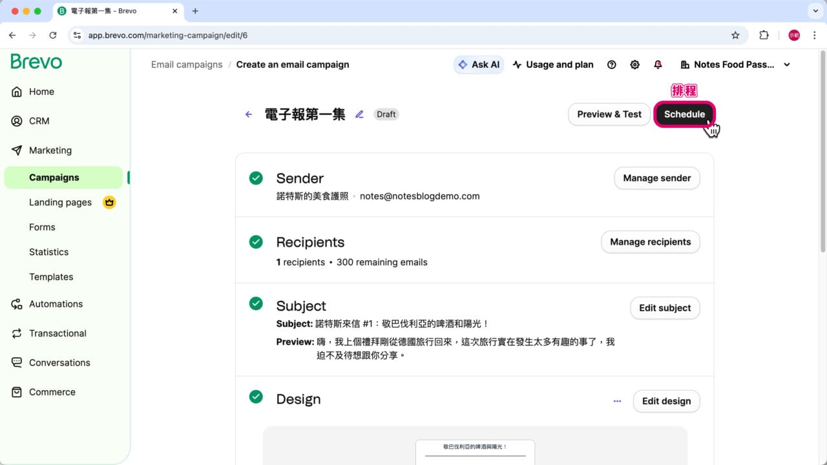This screenshot has height=465, width=827.
Task: Open notifications via the bell icon
Action: 658,65
